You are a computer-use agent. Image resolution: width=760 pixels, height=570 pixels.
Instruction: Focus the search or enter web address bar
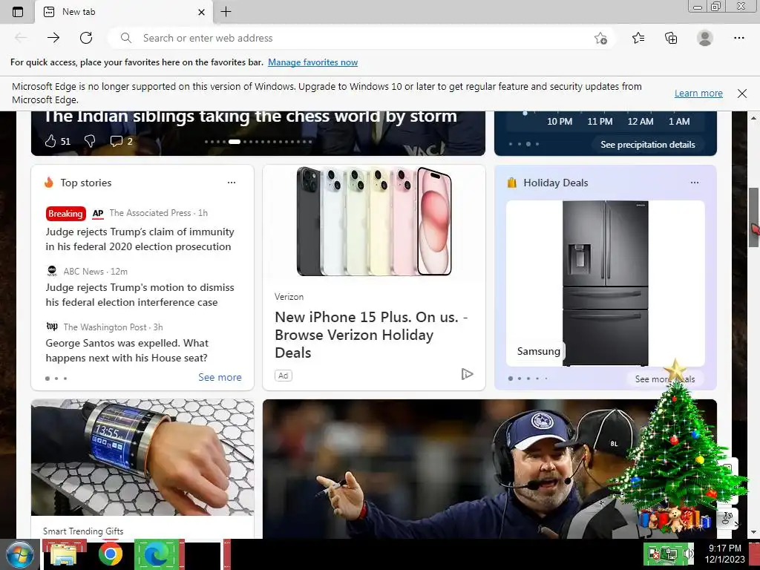tap(361, 38)
